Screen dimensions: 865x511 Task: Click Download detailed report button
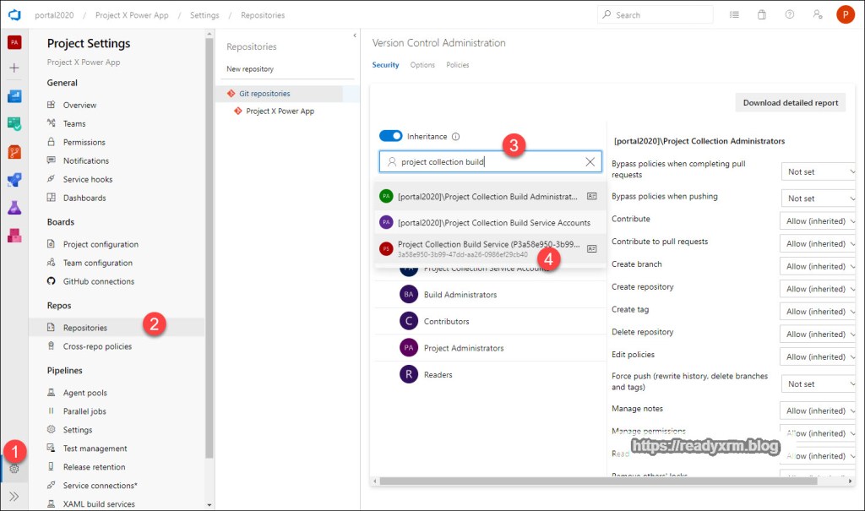coord(790,103)
